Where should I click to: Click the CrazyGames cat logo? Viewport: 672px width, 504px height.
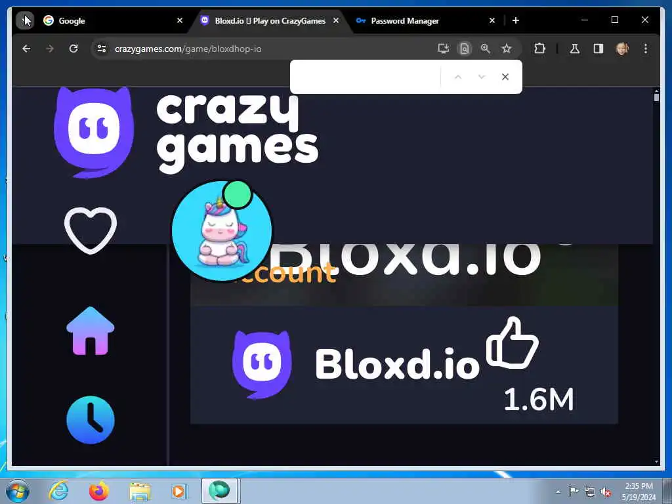[x=94, y=132]
